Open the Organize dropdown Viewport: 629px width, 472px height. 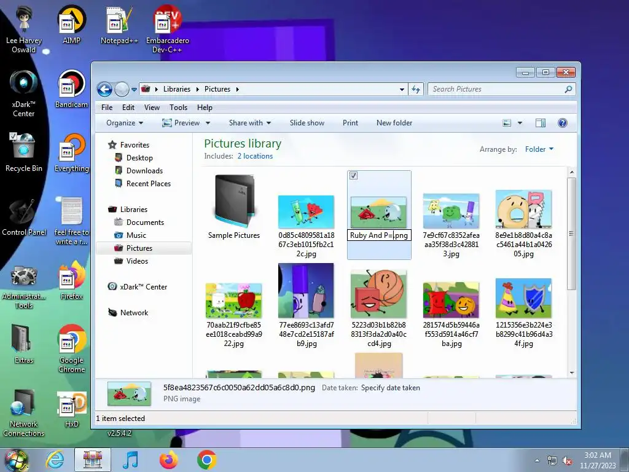click(x=124, y=123)
